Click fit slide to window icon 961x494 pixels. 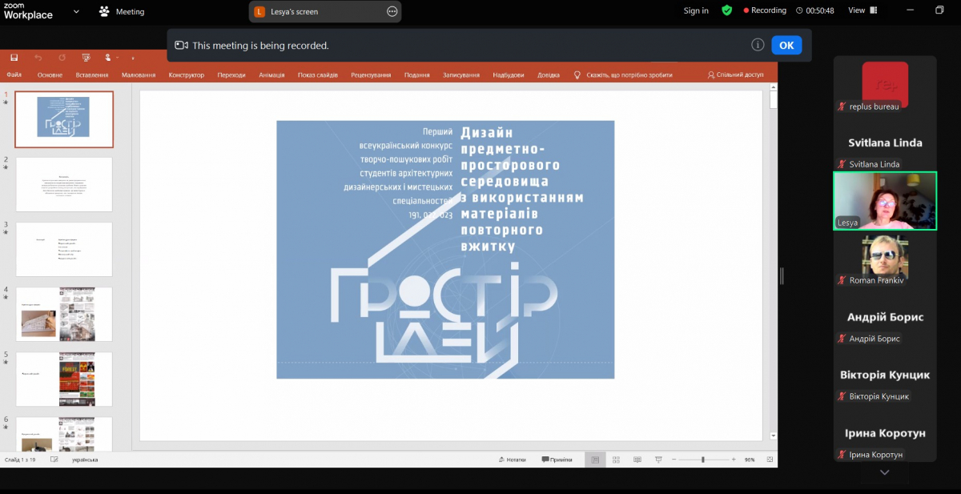coord(770,460)
